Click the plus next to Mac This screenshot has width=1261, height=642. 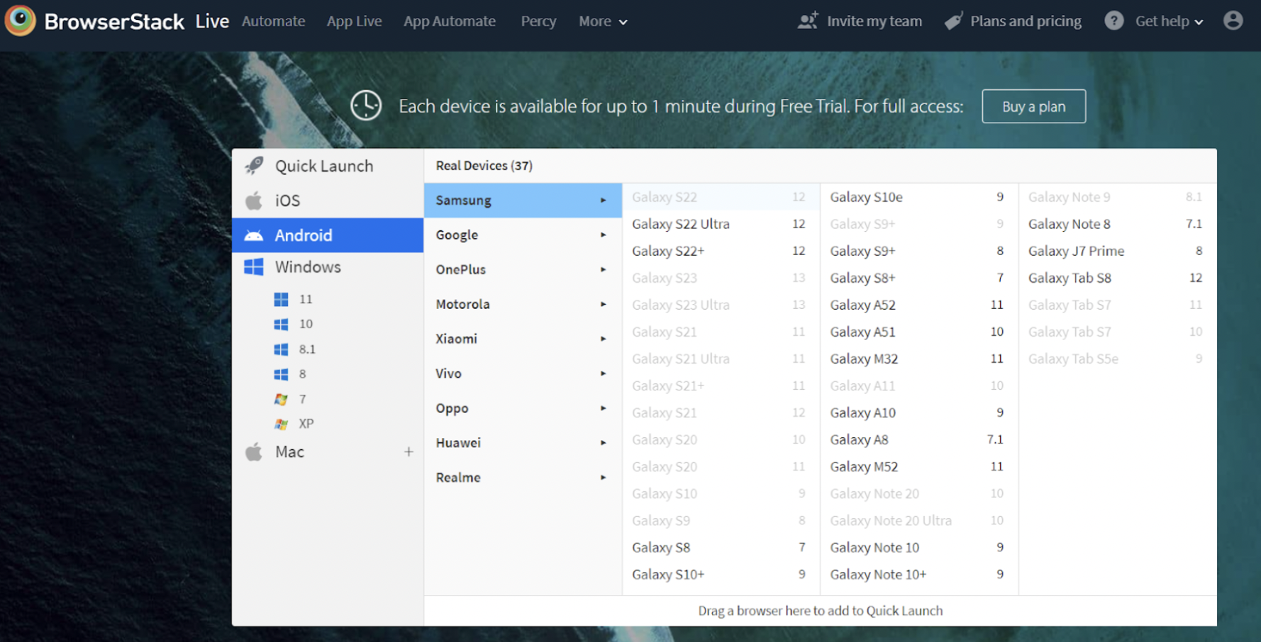point(410,451)
